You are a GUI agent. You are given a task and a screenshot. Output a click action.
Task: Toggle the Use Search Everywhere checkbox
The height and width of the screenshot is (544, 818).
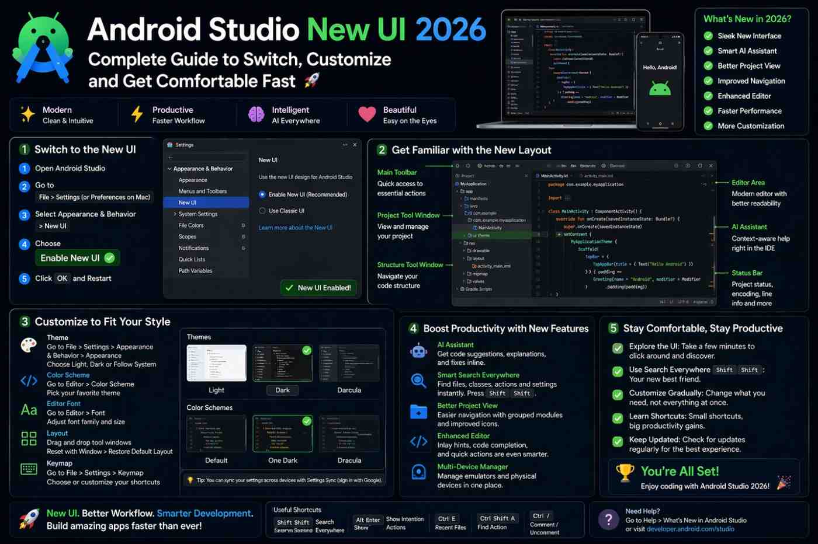point(617,372)
